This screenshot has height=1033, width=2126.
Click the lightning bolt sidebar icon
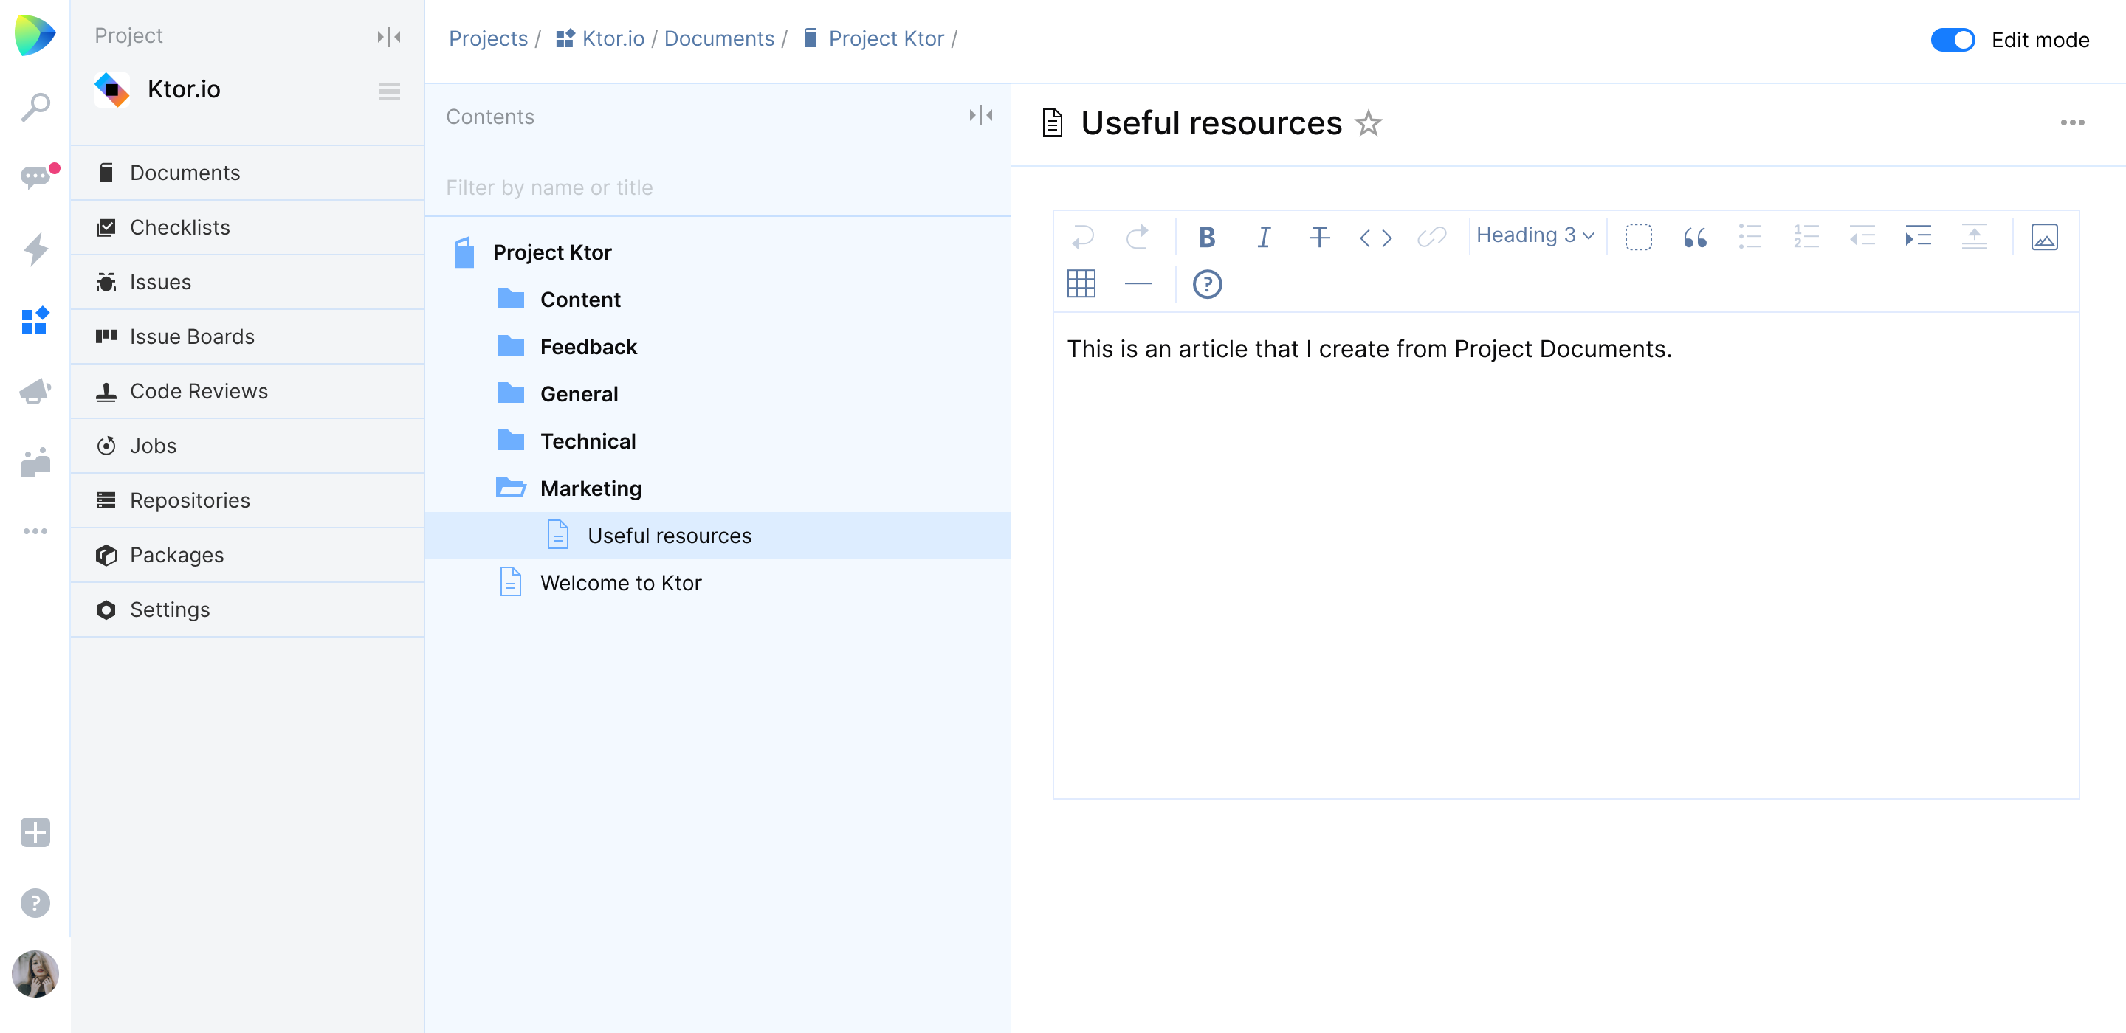pyautogui.click(x=35, y=249)
